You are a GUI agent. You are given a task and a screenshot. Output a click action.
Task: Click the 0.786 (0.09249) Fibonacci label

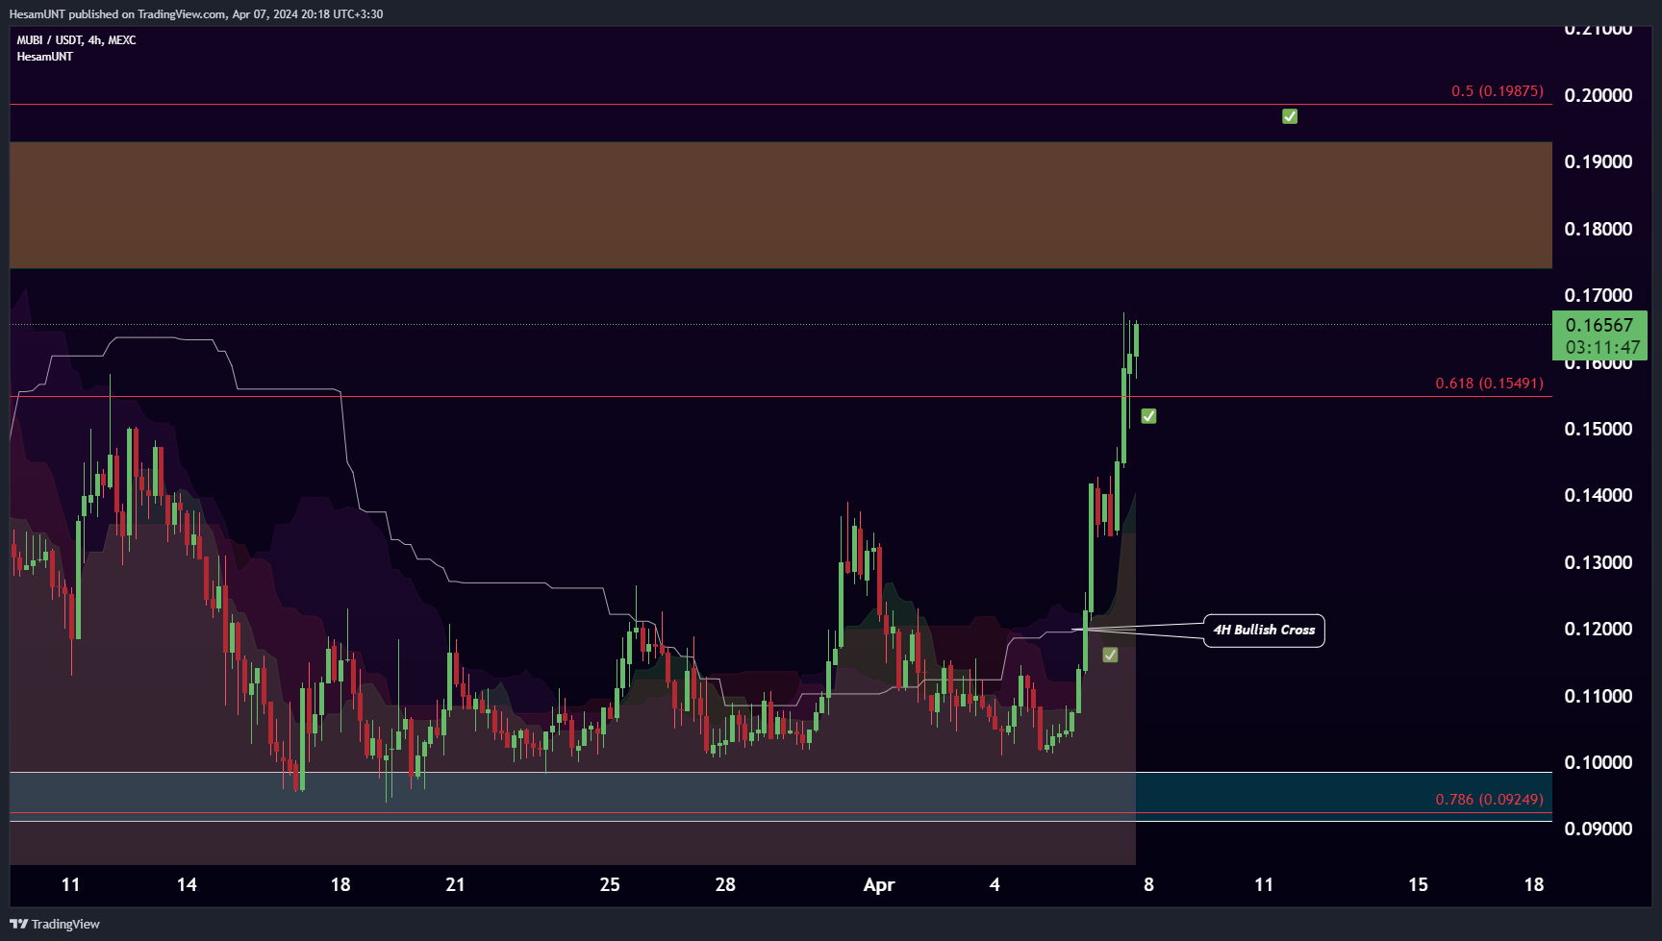(1490, 799)
